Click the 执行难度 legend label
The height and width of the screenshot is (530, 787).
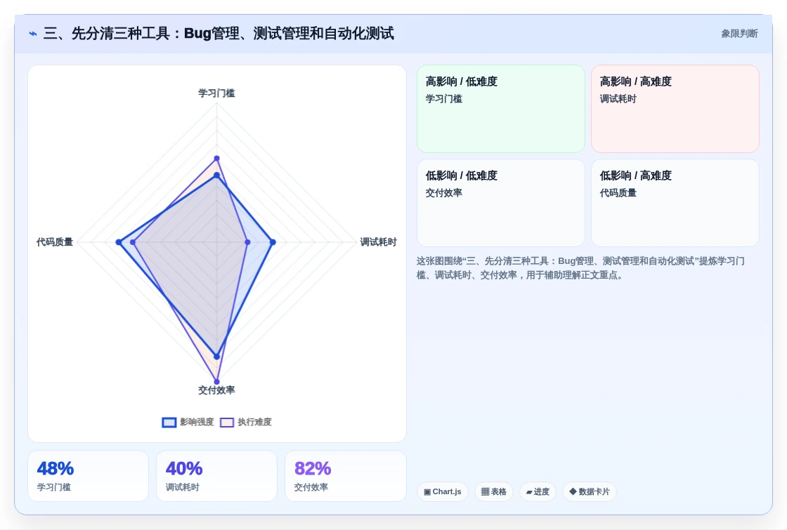[x=254, y=422]
